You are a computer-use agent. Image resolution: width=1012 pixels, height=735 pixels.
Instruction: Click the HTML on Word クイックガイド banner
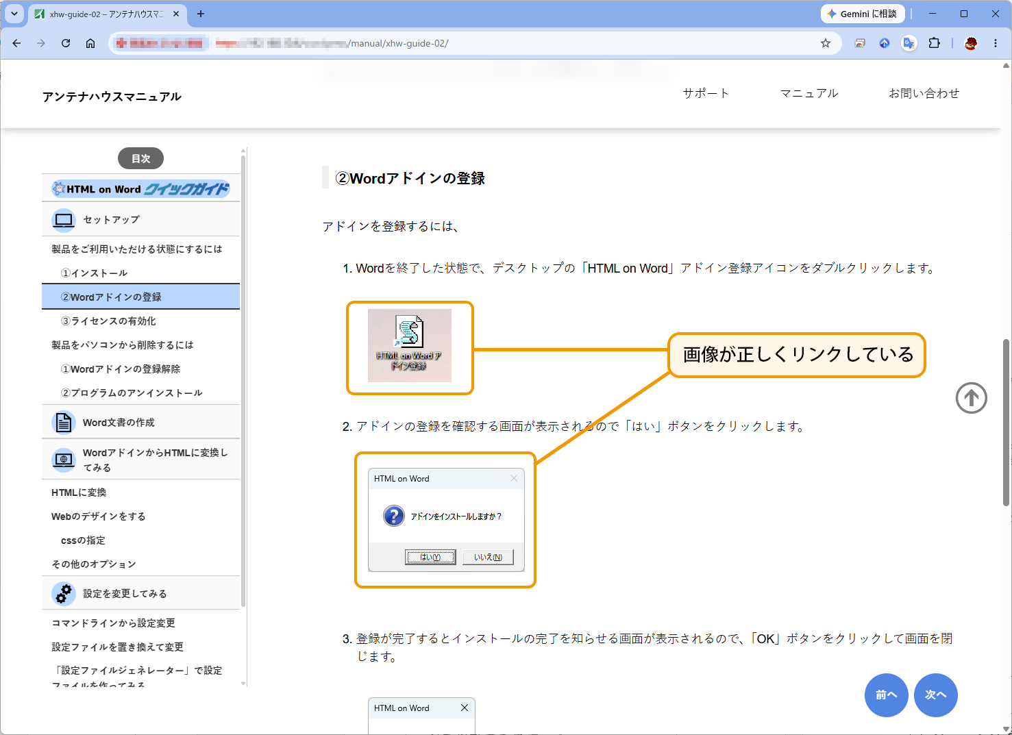(x=141, y=188)
